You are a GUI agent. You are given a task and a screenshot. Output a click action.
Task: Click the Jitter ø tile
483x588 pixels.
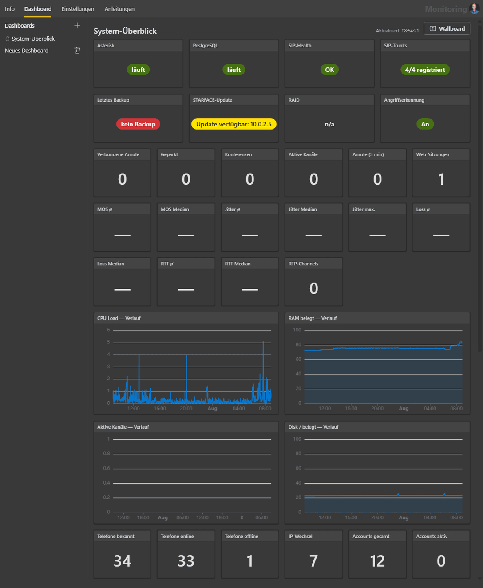pos(250,227)
